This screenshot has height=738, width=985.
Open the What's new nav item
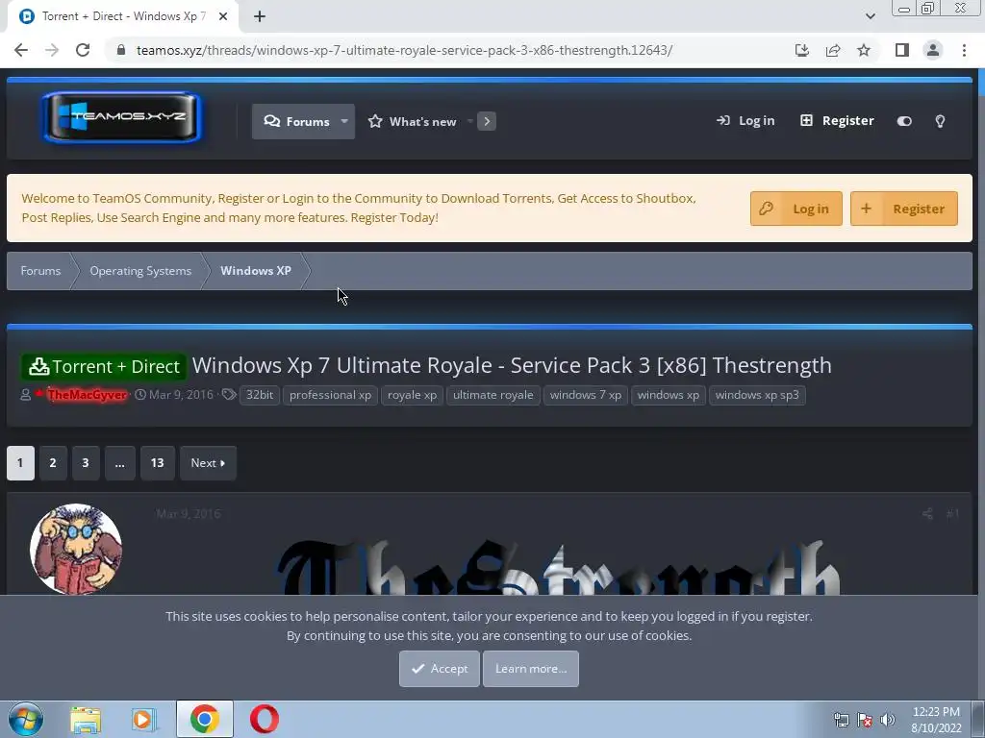coord(413,122)
